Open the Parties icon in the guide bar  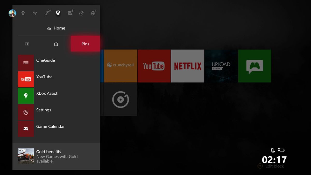35,13
